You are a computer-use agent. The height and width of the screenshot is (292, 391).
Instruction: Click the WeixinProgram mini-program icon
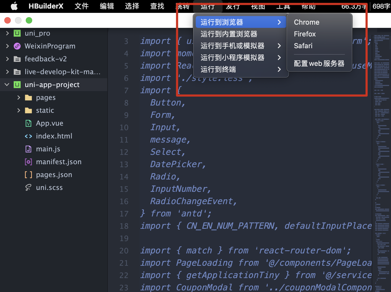coord(17,46)
